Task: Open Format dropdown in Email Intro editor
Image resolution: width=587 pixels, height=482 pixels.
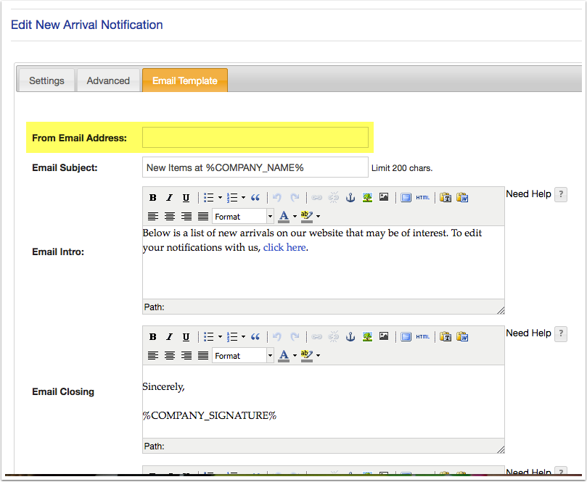Action: pyautogui.click(x=242, y=216)
